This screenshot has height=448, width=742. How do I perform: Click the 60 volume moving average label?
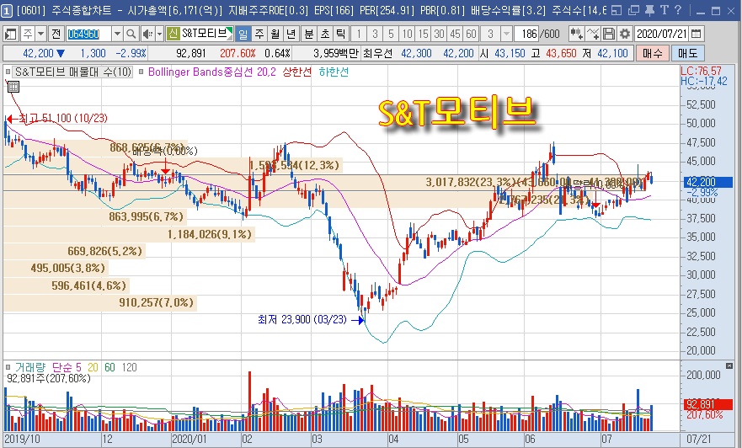(x=109, y=367)
